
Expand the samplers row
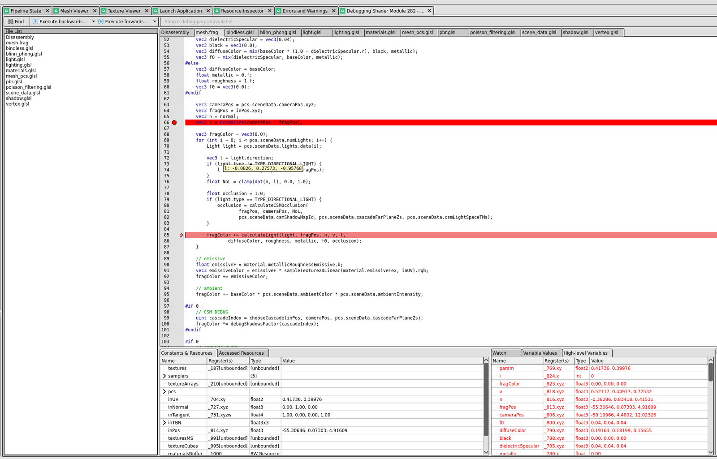point(164,376)
